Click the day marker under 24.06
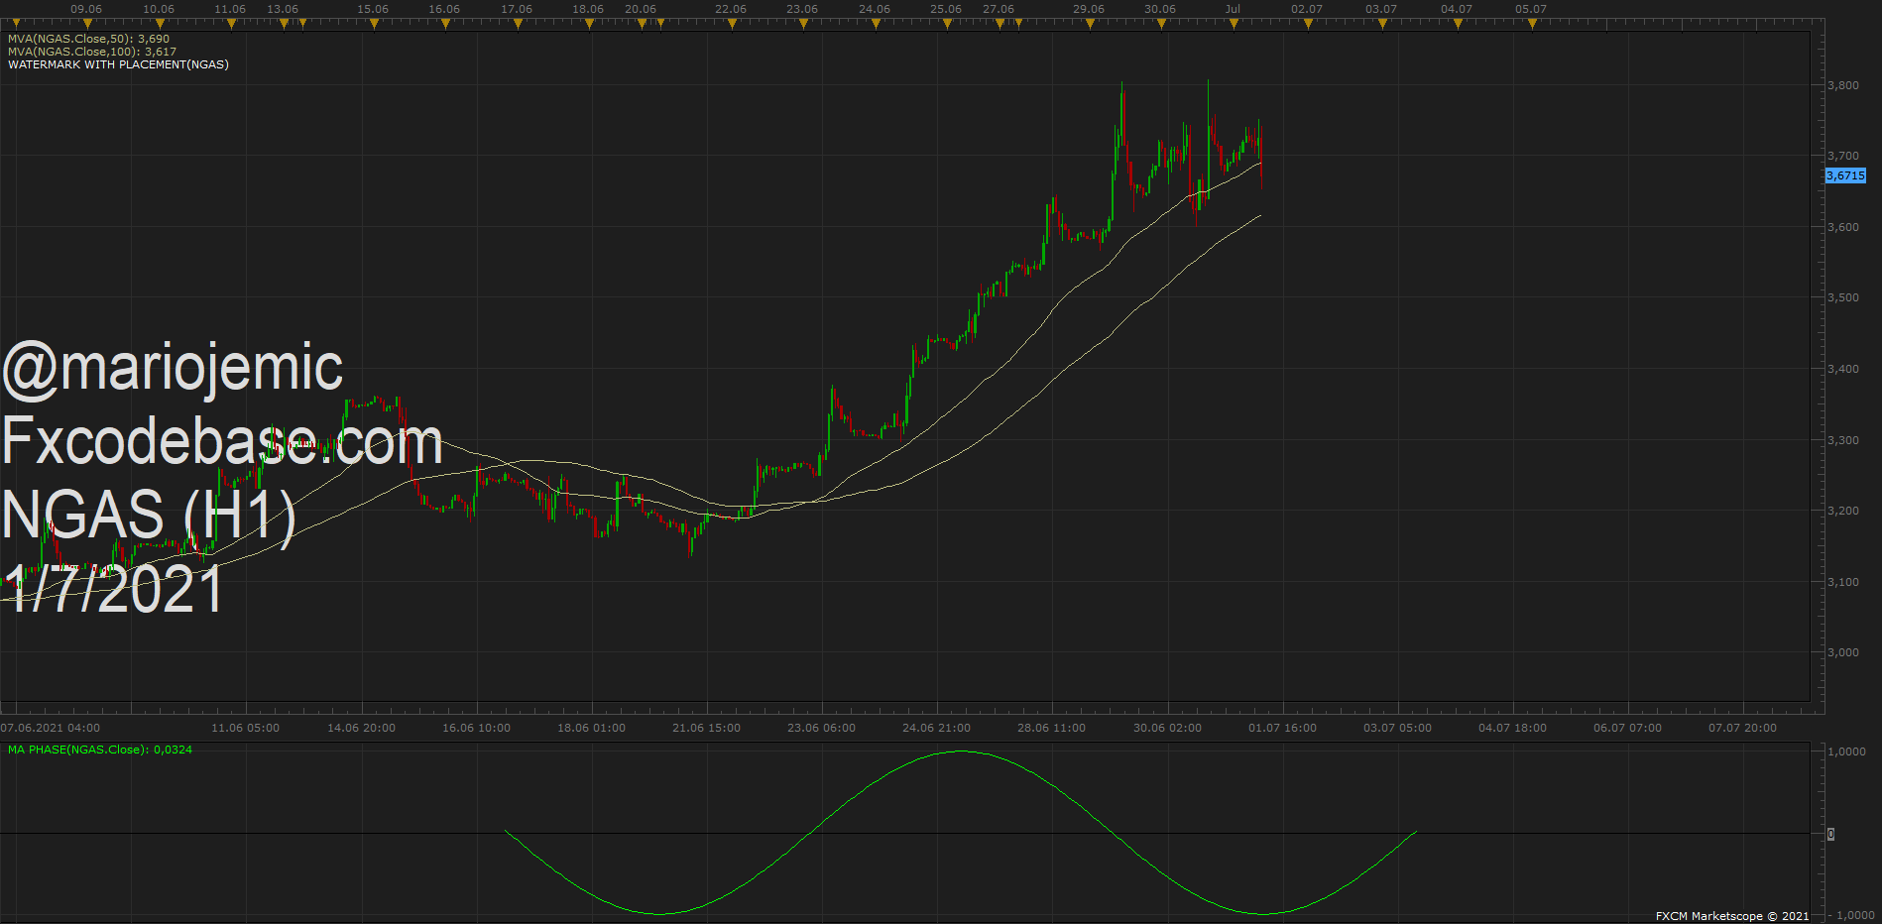Image resolution: width=1882 pixels, height=924 pixels. click(876, 24)
